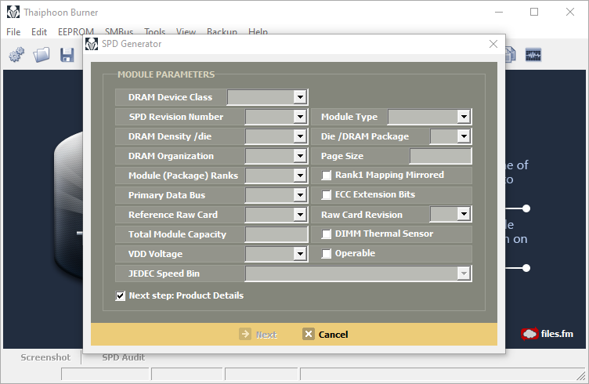The height and width of the screenshot is (384, 589).
Task: Click the Cancel button
Action: click(325, 335)
